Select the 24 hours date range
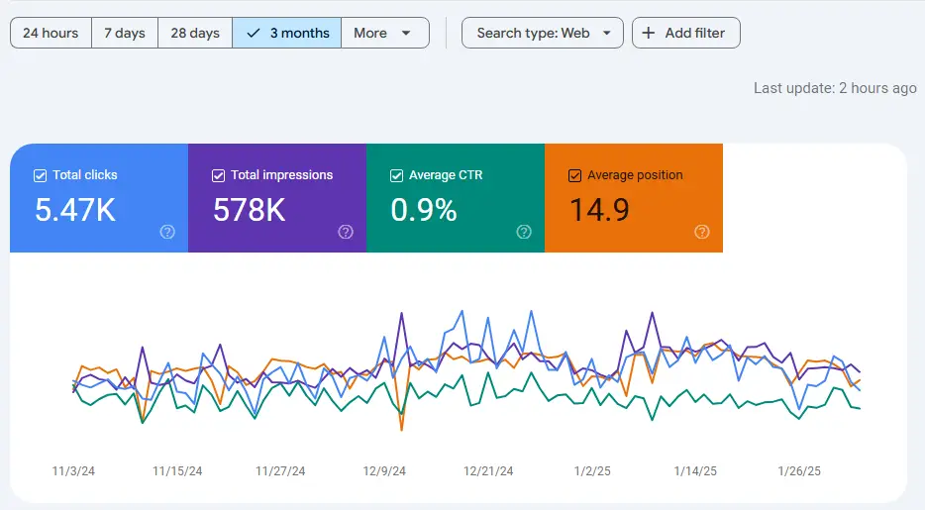Viewport: 925px width, 510px height. pyautogui.click(x=51, y=33)
